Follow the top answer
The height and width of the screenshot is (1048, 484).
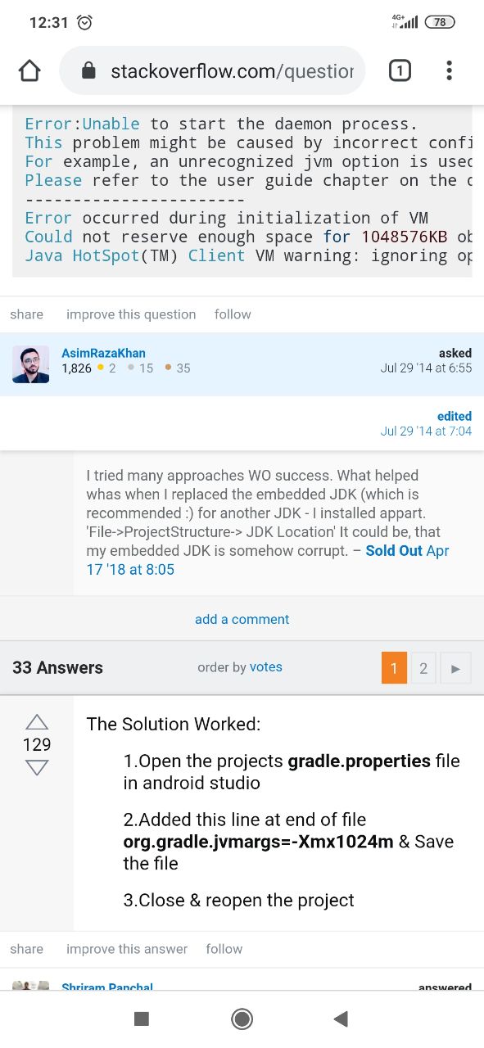tap(224, 949)
